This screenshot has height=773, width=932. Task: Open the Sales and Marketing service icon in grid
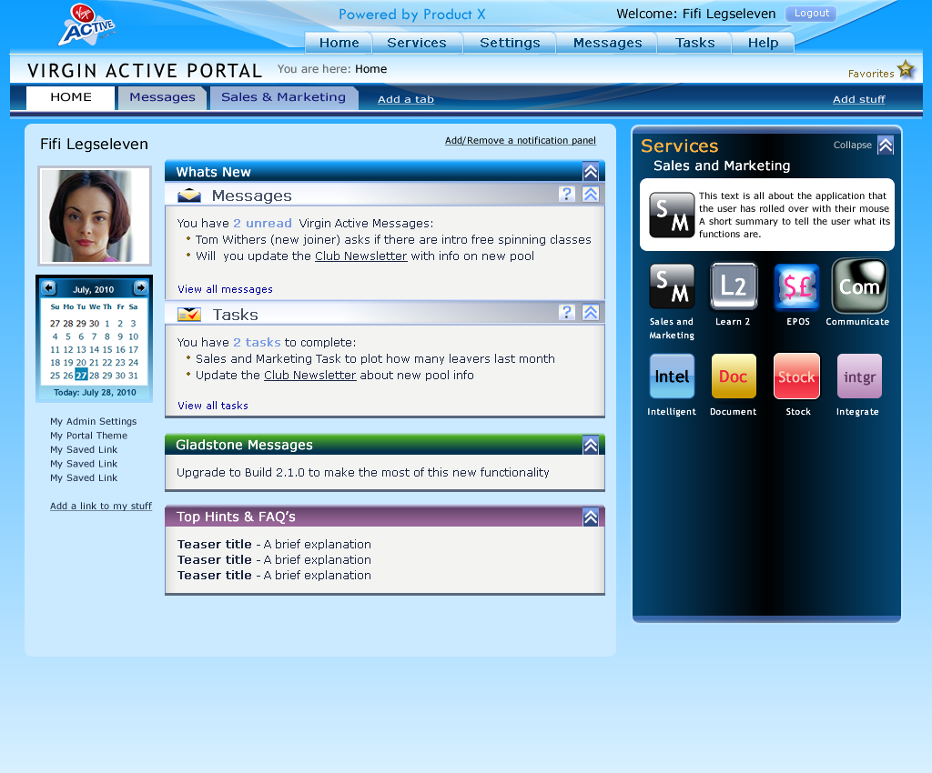672,286
